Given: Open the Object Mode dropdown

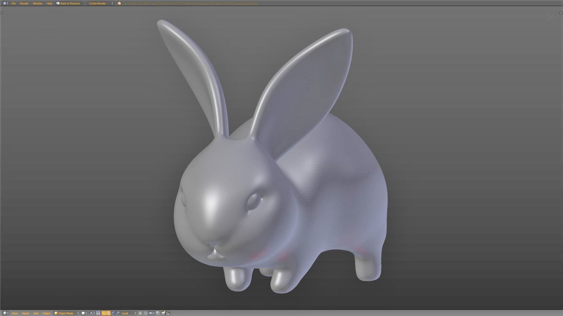Looking at the screenshot, I should [x=67, y=313].
